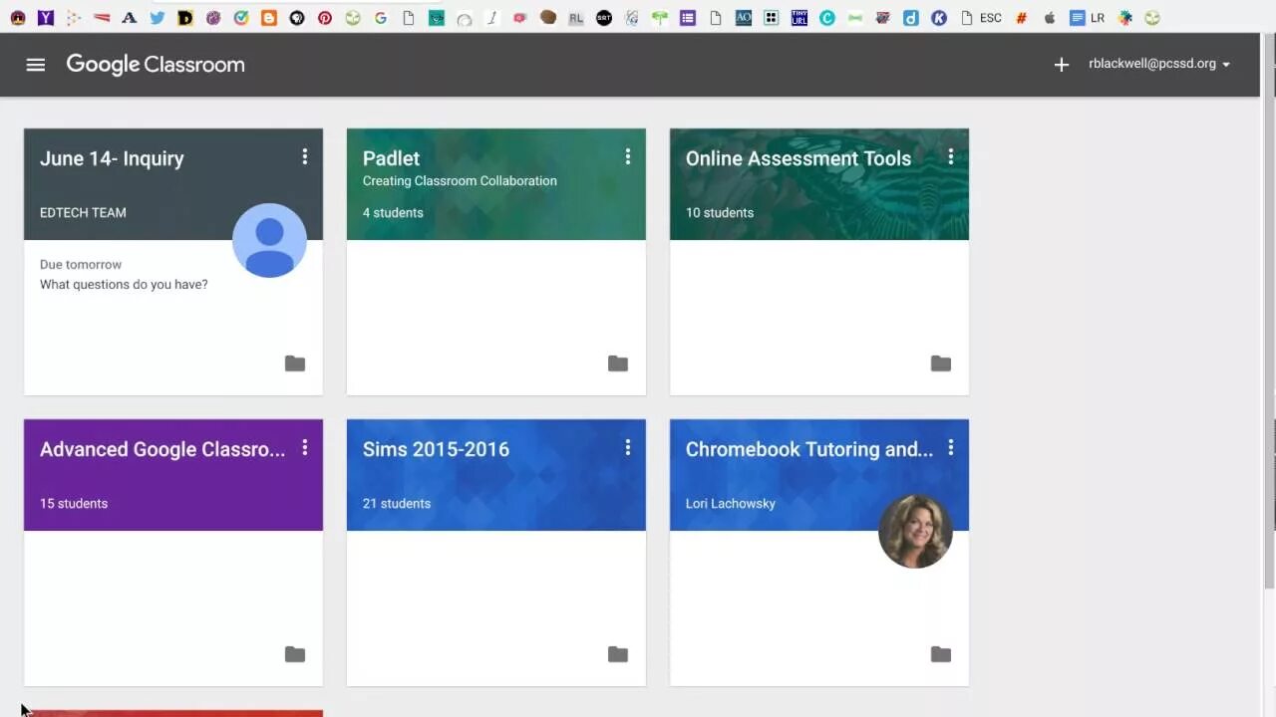Screen dimensions: 1276x717
Task: Open the blue d bookmark
Action: coord(910,17)
